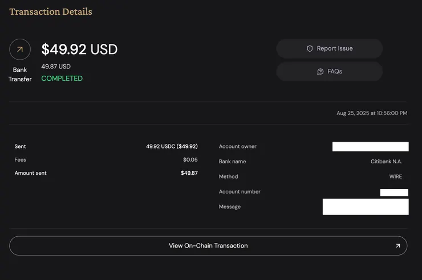Click the Bank Transfer arrow circle icon
The image size is (422, 280).
pyautogui.click(x=20, y=50)
